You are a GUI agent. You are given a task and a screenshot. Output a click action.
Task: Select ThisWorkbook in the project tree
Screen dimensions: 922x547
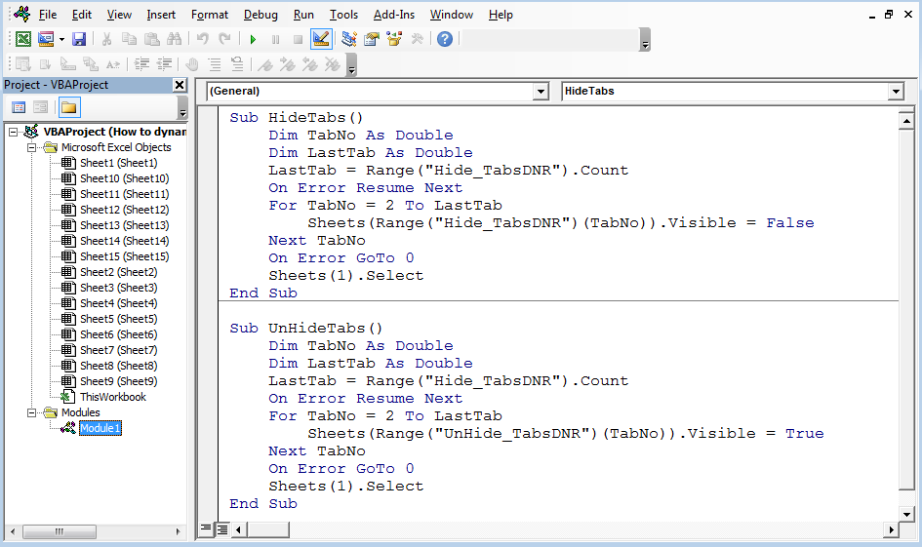(113, 397)
